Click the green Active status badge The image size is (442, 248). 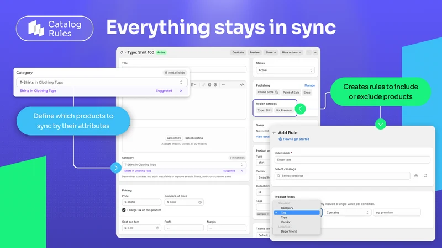tap(161, 52)
